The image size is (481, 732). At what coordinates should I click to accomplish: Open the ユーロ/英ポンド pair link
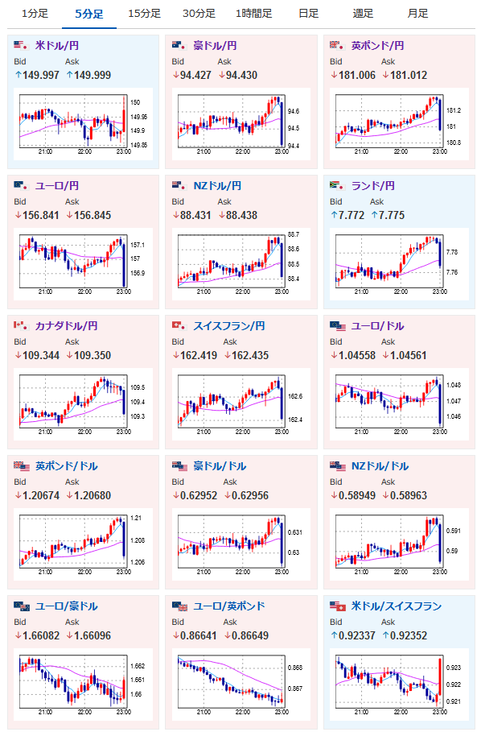pyautogui.click(x=229, y=606)
